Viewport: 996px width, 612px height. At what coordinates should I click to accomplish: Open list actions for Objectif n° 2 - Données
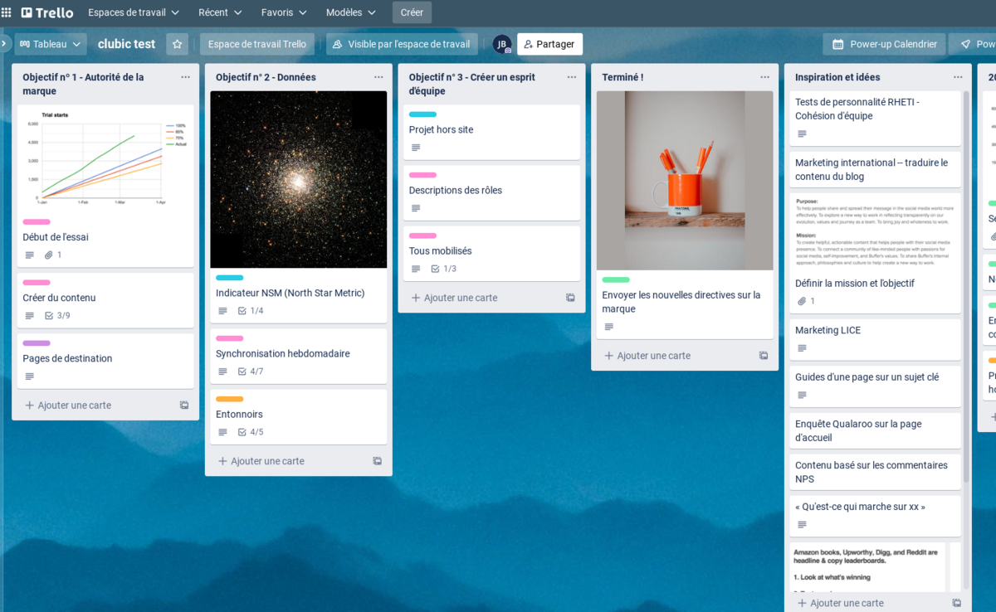click(378, 77)
